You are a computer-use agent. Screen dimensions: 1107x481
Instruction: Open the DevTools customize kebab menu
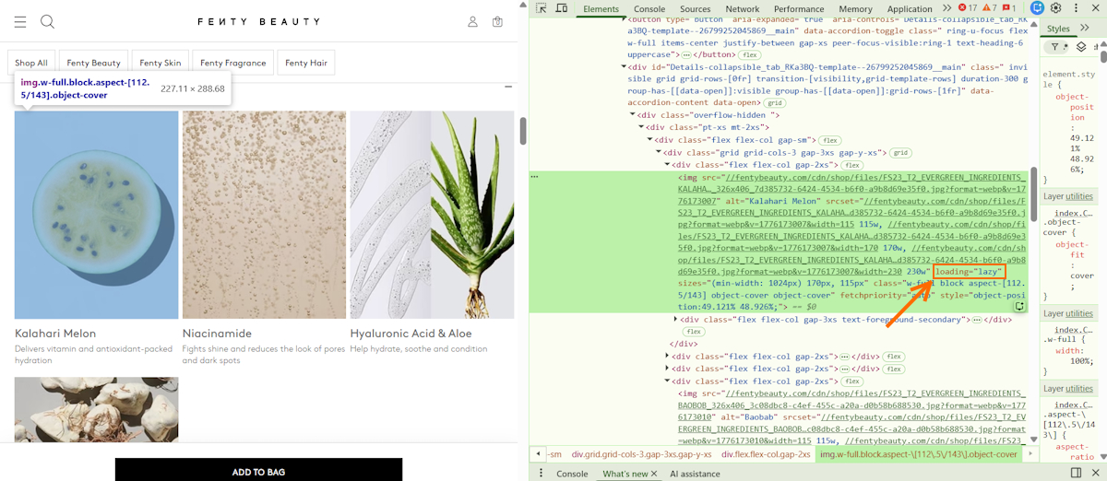(1076, 8)
